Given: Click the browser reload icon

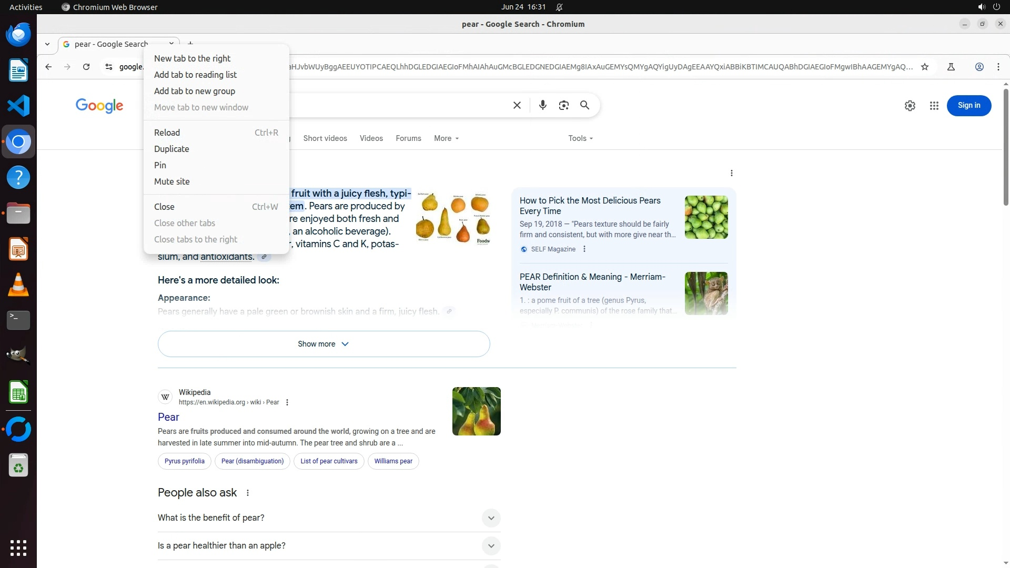Looking at the screenshot, I should (86, 67).
